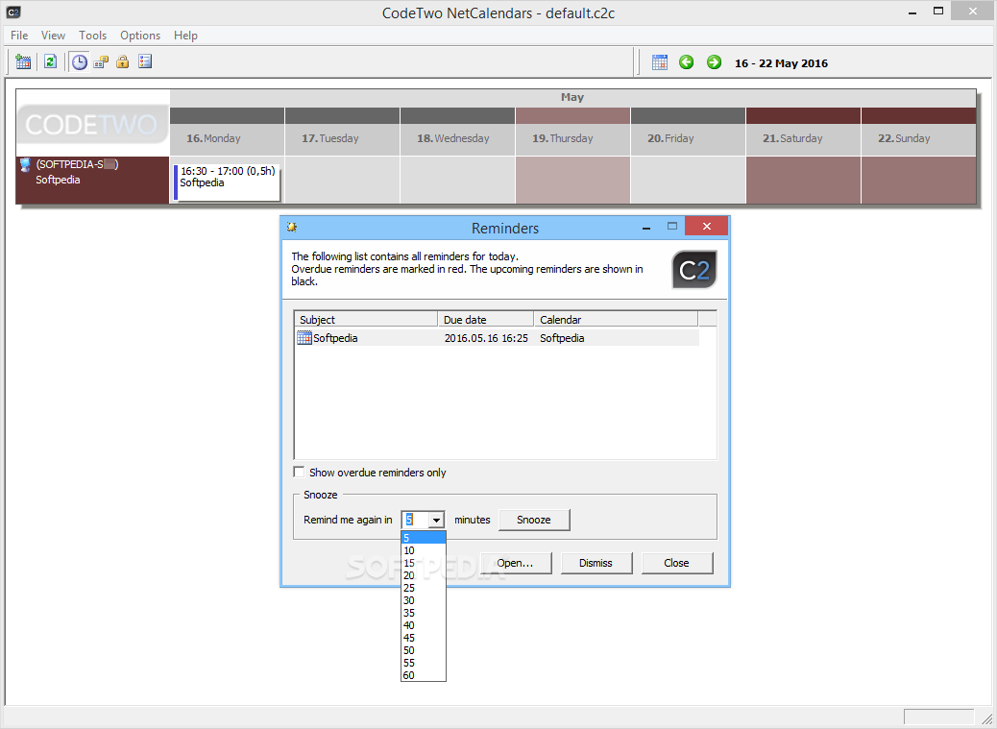This screenshot has width=997, height=729.
Task: Select 5 minutes highlighted list option
Action: (423, 538)
